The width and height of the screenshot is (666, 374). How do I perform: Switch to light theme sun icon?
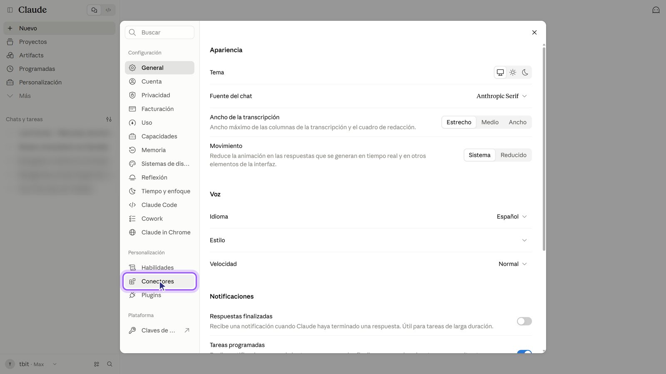[513, 72]
